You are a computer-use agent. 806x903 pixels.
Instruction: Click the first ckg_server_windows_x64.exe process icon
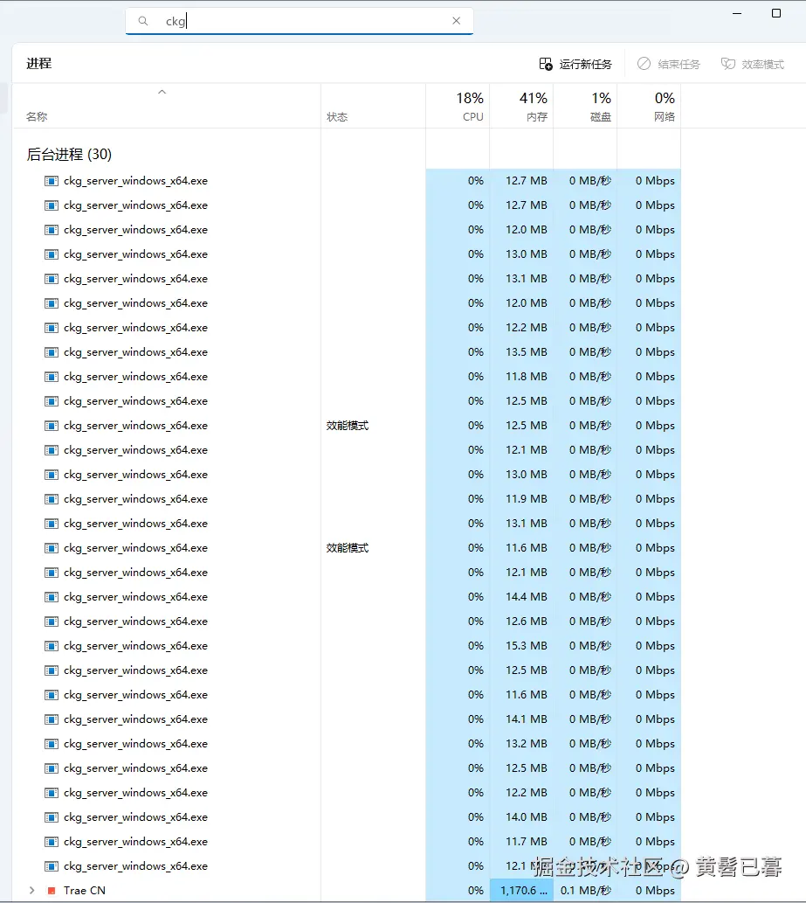(50, 181)
